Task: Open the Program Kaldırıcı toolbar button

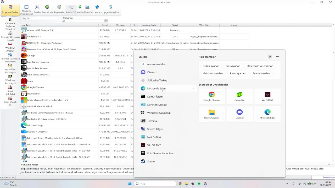Action: pyautogui.click(x=10, y=9)
